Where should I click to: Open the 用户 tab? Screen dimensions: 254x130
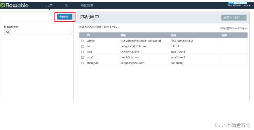coord(49,5)
